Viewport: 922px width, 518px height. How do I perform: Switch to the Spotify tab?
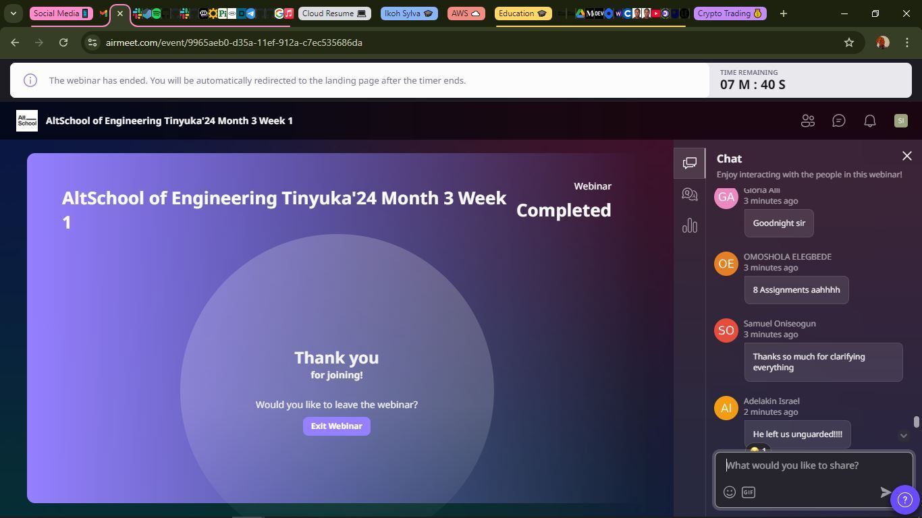point(157,13)
